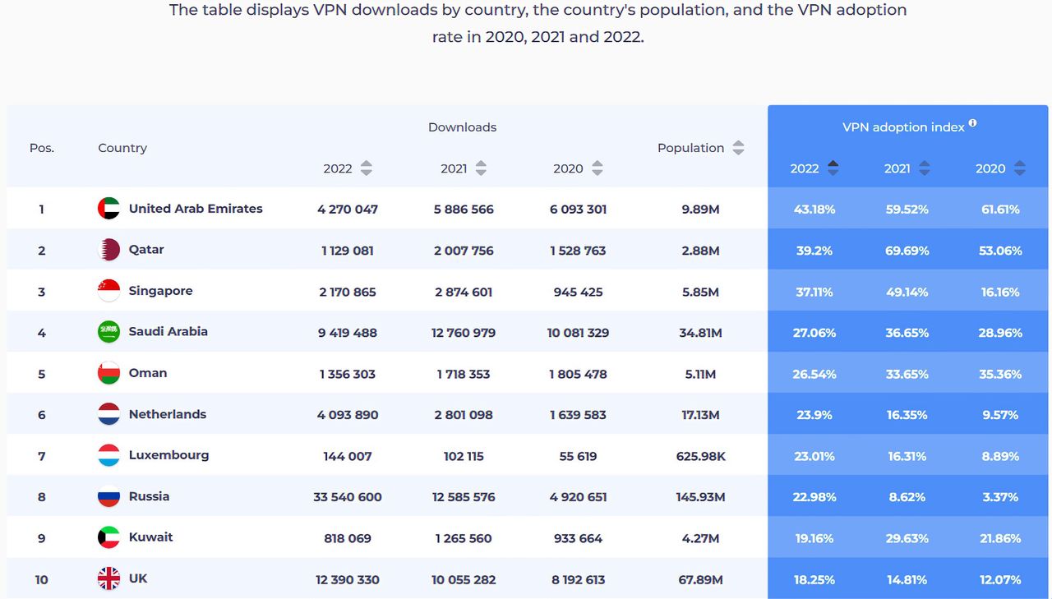Viewport: 1052px width, 599px height.
Task: Click the Oman flag icon
Action: tap(108, 373)
